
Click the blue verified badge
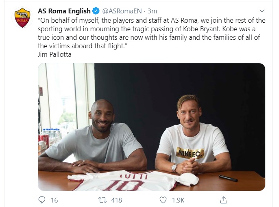[96, 11]
